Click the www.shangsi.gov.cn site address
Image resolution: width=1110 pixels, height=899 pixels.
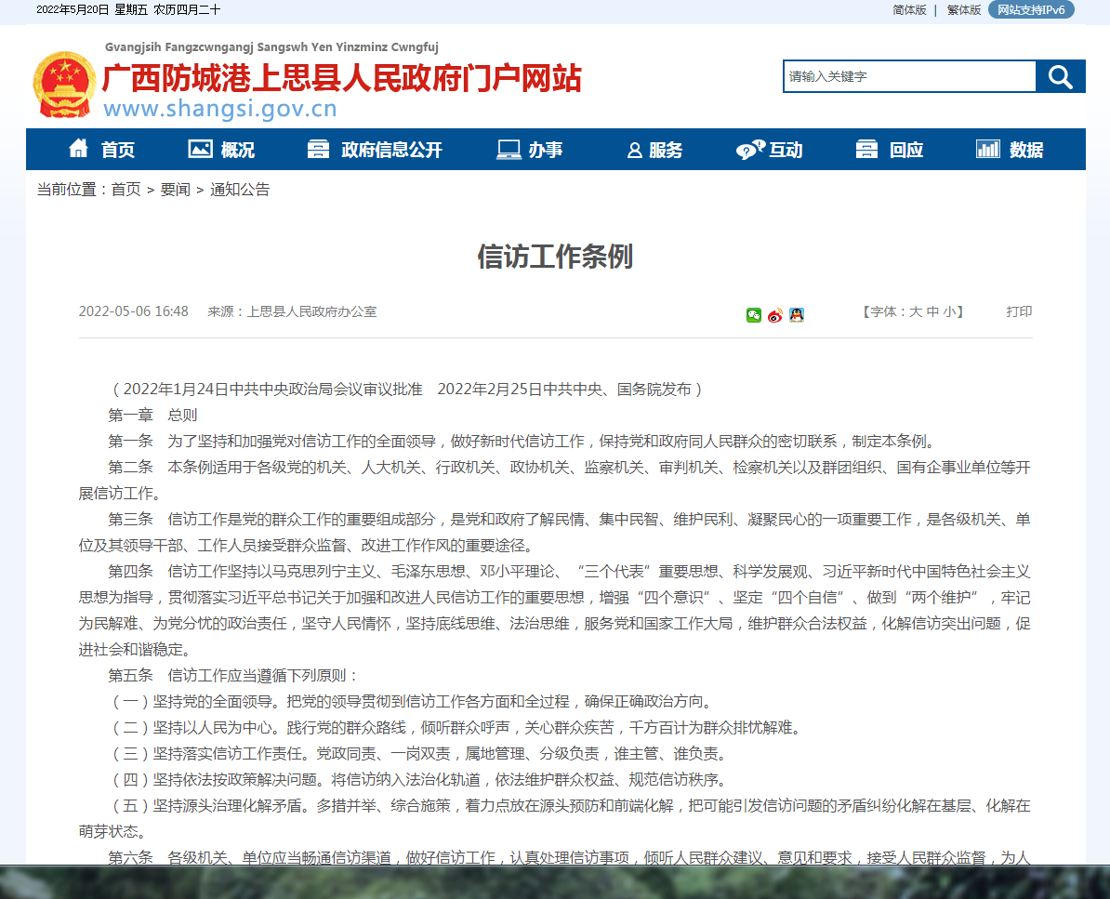(x=220, y=109)
